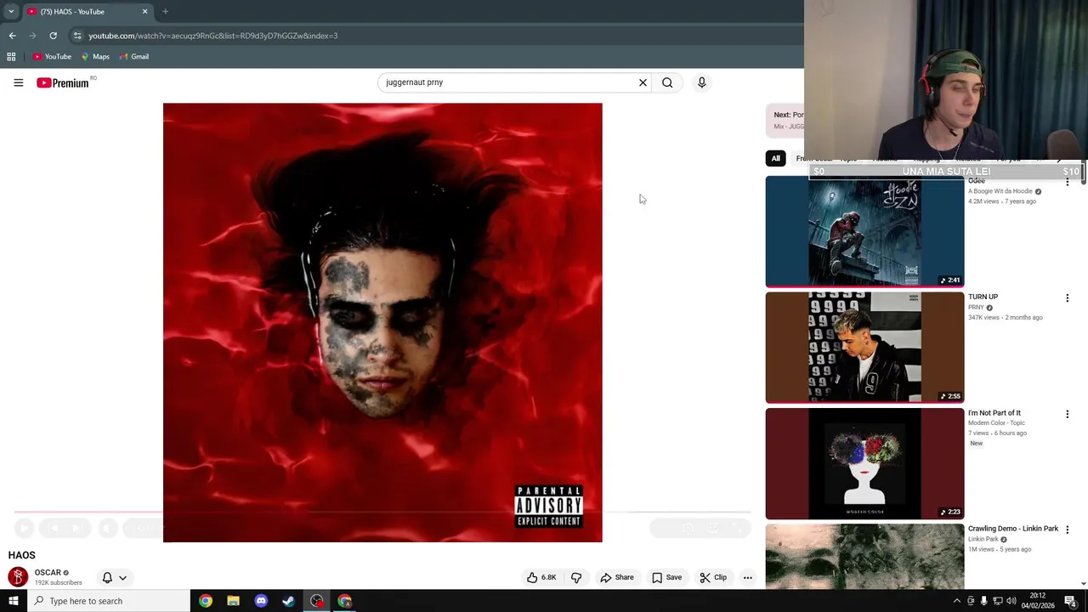Select the All filter chip
This screenshot has width=1088, height=612.
pyautogui.click(x=775, y=158)
